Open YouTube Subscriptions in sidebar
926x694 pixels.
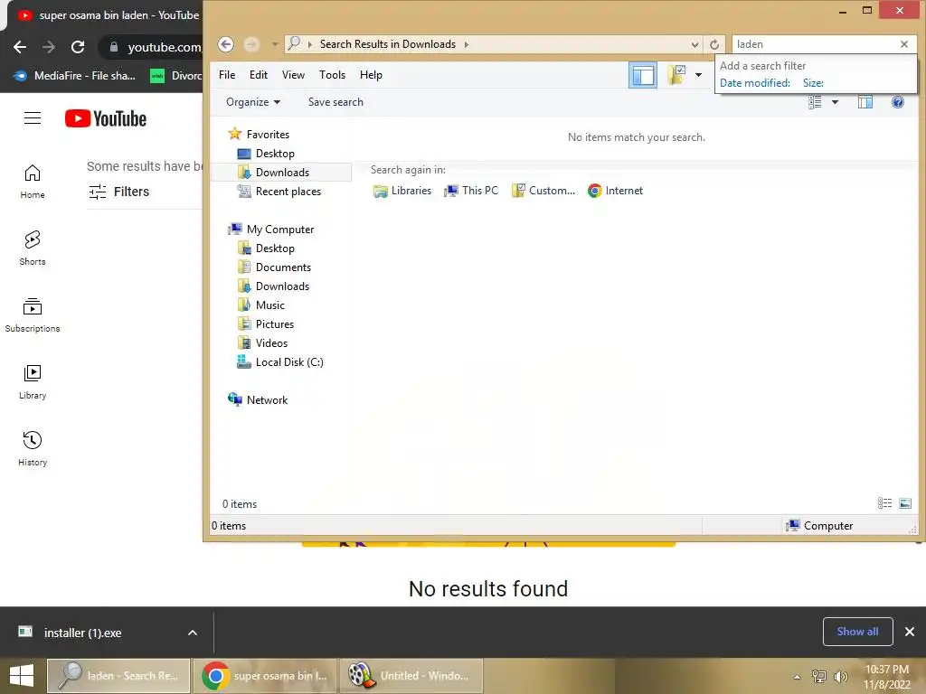[33, 315]
